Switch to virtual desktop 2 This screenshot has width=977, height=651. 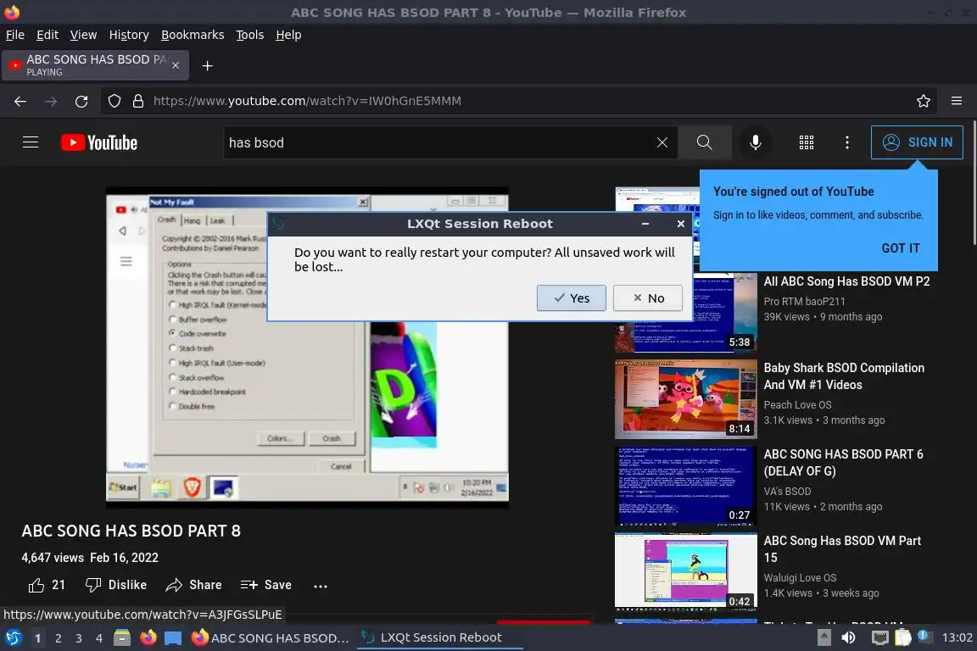58,638
